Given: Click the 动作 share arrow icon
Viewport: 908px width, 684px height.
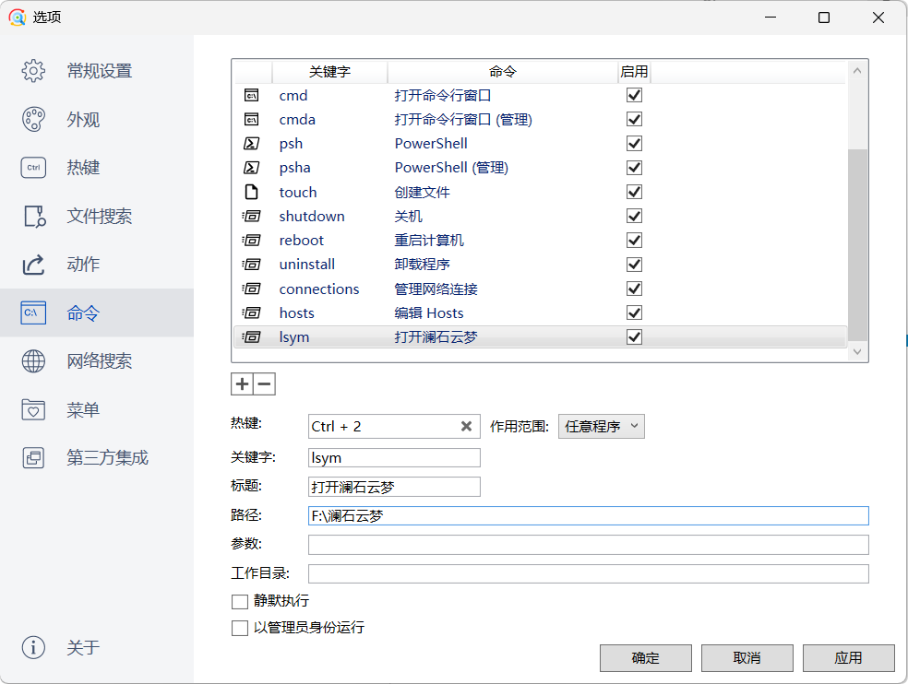Looking at the screenshot, I should pyautogui.click(x=33, y=264).
